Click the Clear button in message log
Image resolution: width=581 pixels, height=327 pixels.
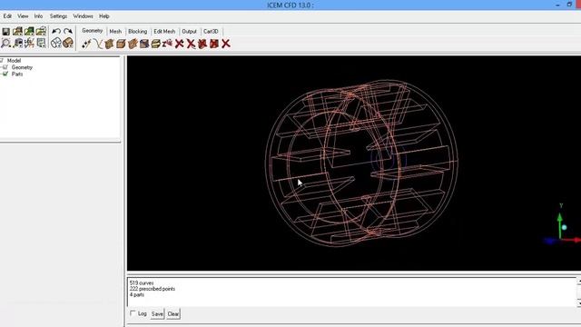(x=173, y=314)
